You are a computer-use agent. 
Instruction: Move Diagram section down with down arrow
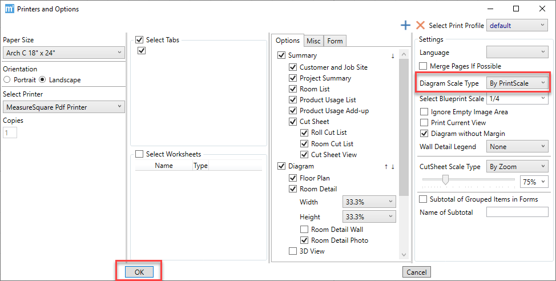tap(393, 167)
